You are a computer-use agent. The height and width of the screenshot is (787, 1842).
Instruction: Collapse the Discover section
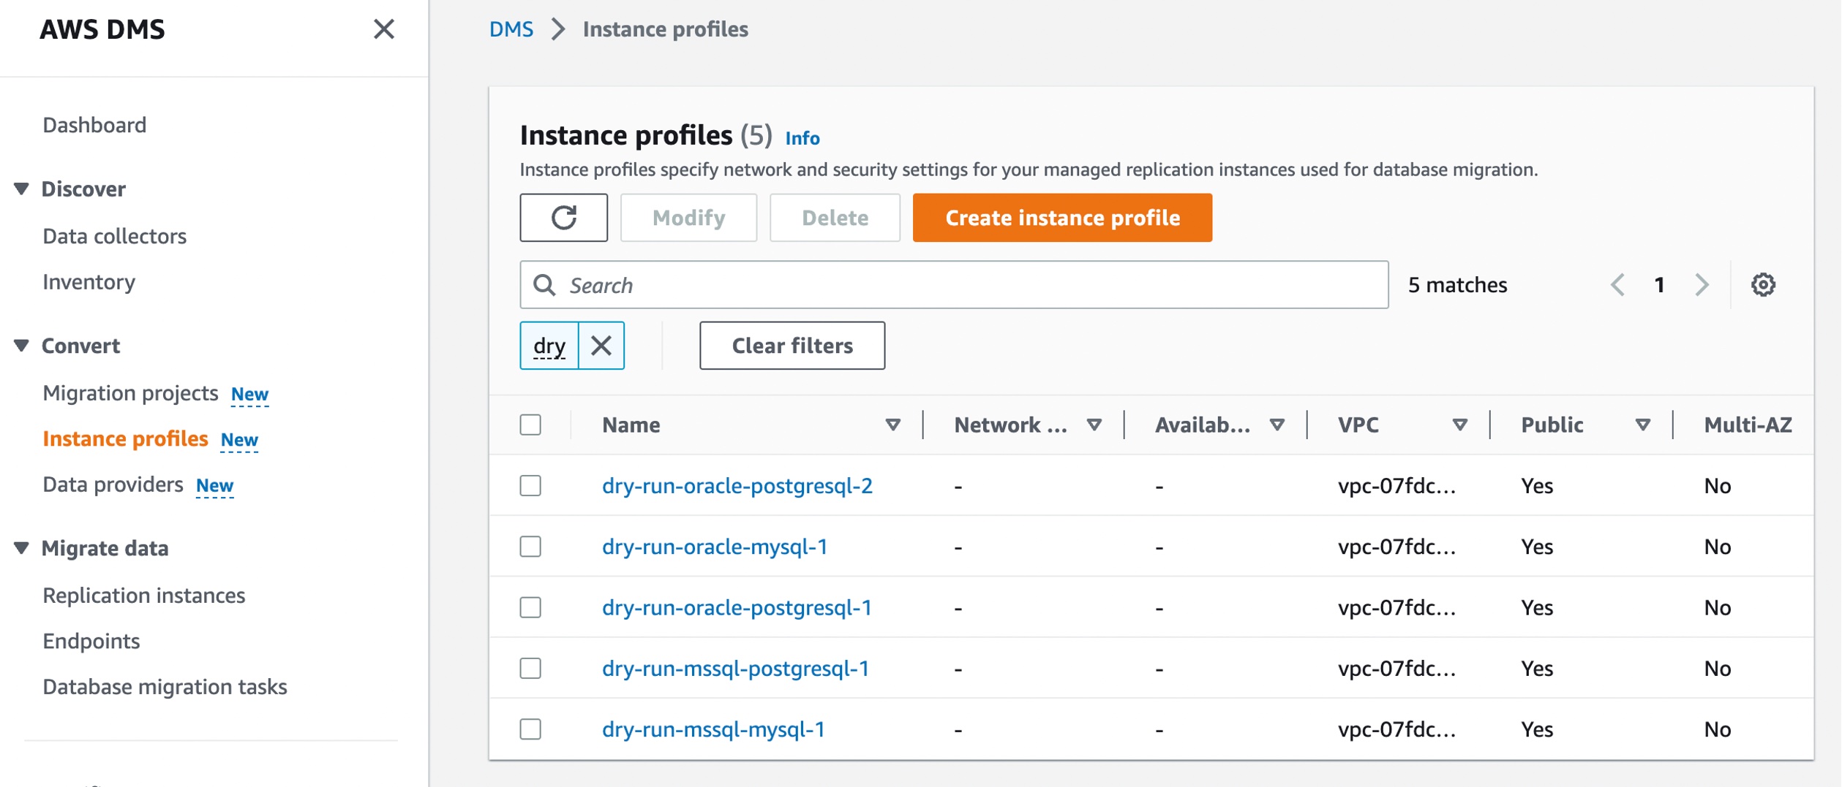click(x=21, y=189)
